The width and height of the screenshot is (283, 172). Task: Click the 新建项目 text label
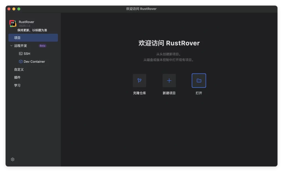click(x=169, y=93)
